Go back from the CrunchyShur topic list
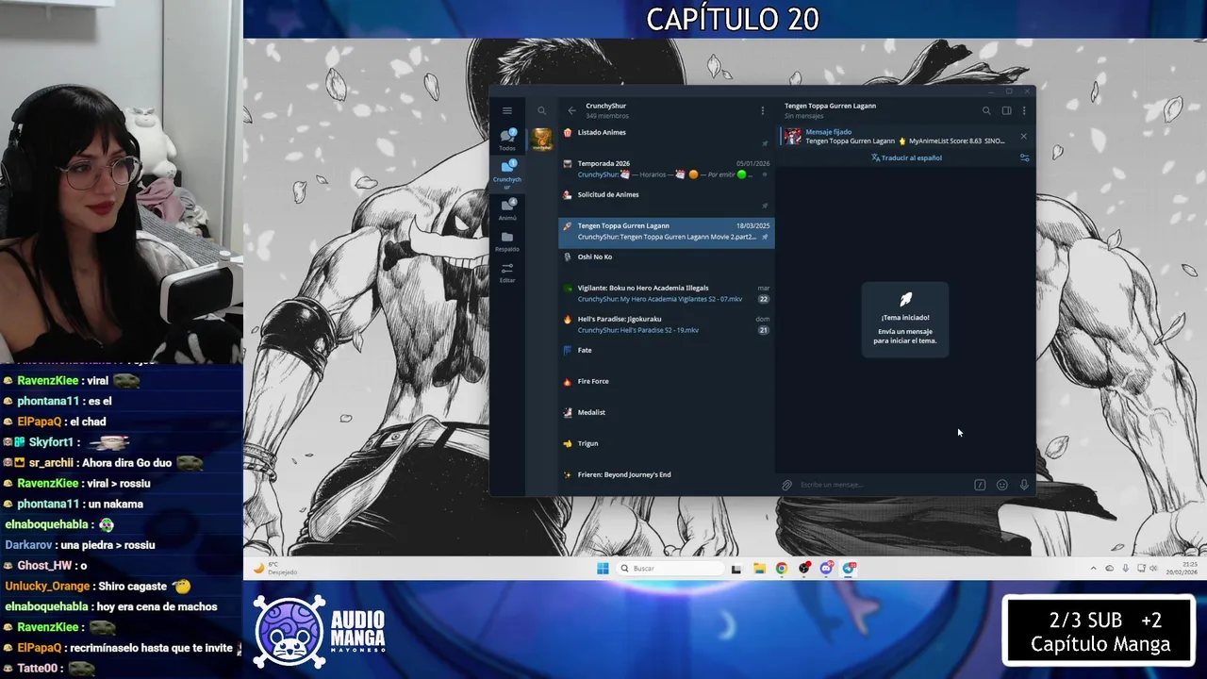1207x679 pixels. click(x=571, y=110)
